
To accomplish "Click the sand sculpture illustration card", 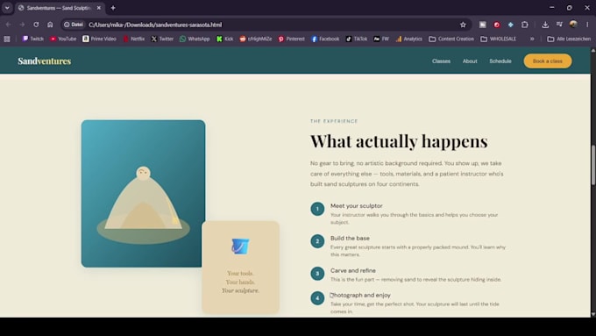I will pos(143,193).
